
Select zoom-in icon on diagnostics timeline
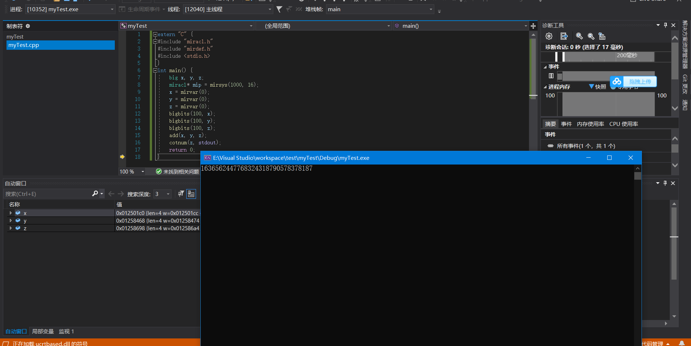579,36
